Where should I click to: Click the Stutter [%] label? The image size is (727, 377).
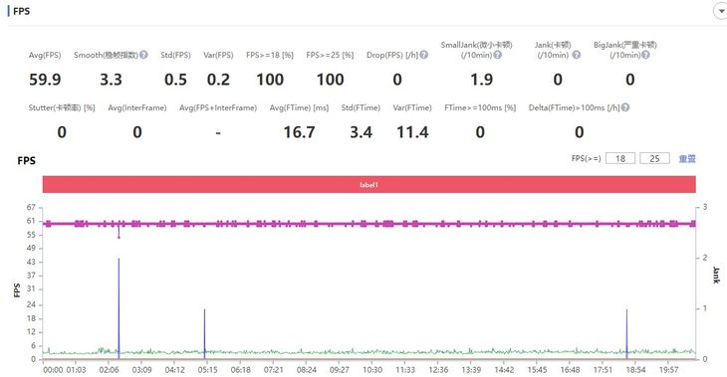(x=62, y=107)
